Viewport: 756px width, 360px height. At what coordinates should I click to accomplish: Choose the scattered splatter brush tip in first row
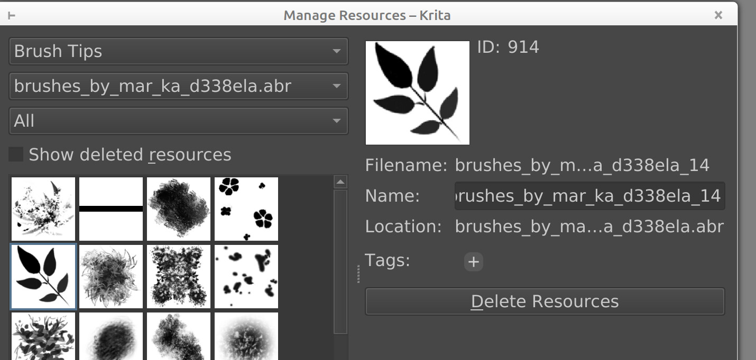click(x=43, y=209)
